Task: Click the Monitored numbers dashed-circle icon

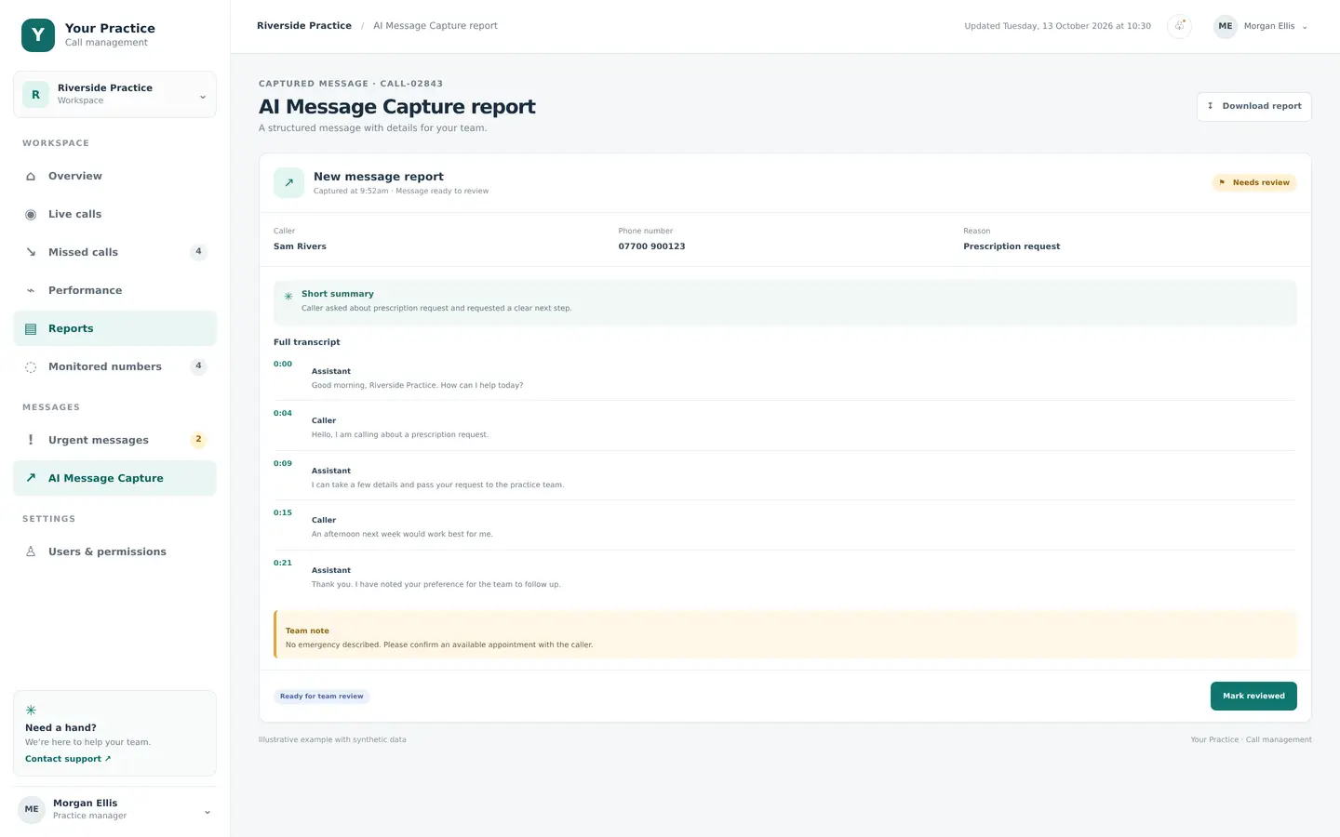Action: tap(31, 366)
